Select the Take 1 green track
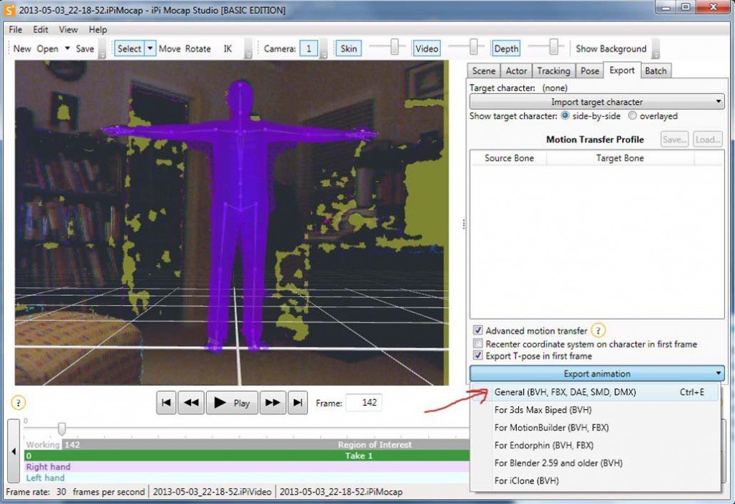735x504 pixels. click(248, 456)
